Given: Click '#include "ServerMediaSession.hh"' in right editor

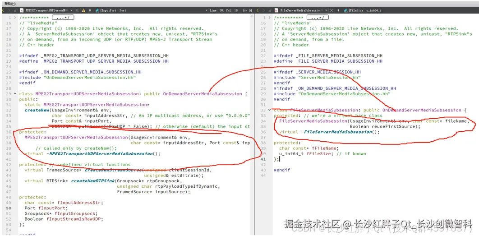Looking at the screenshot, I should 317,77.
